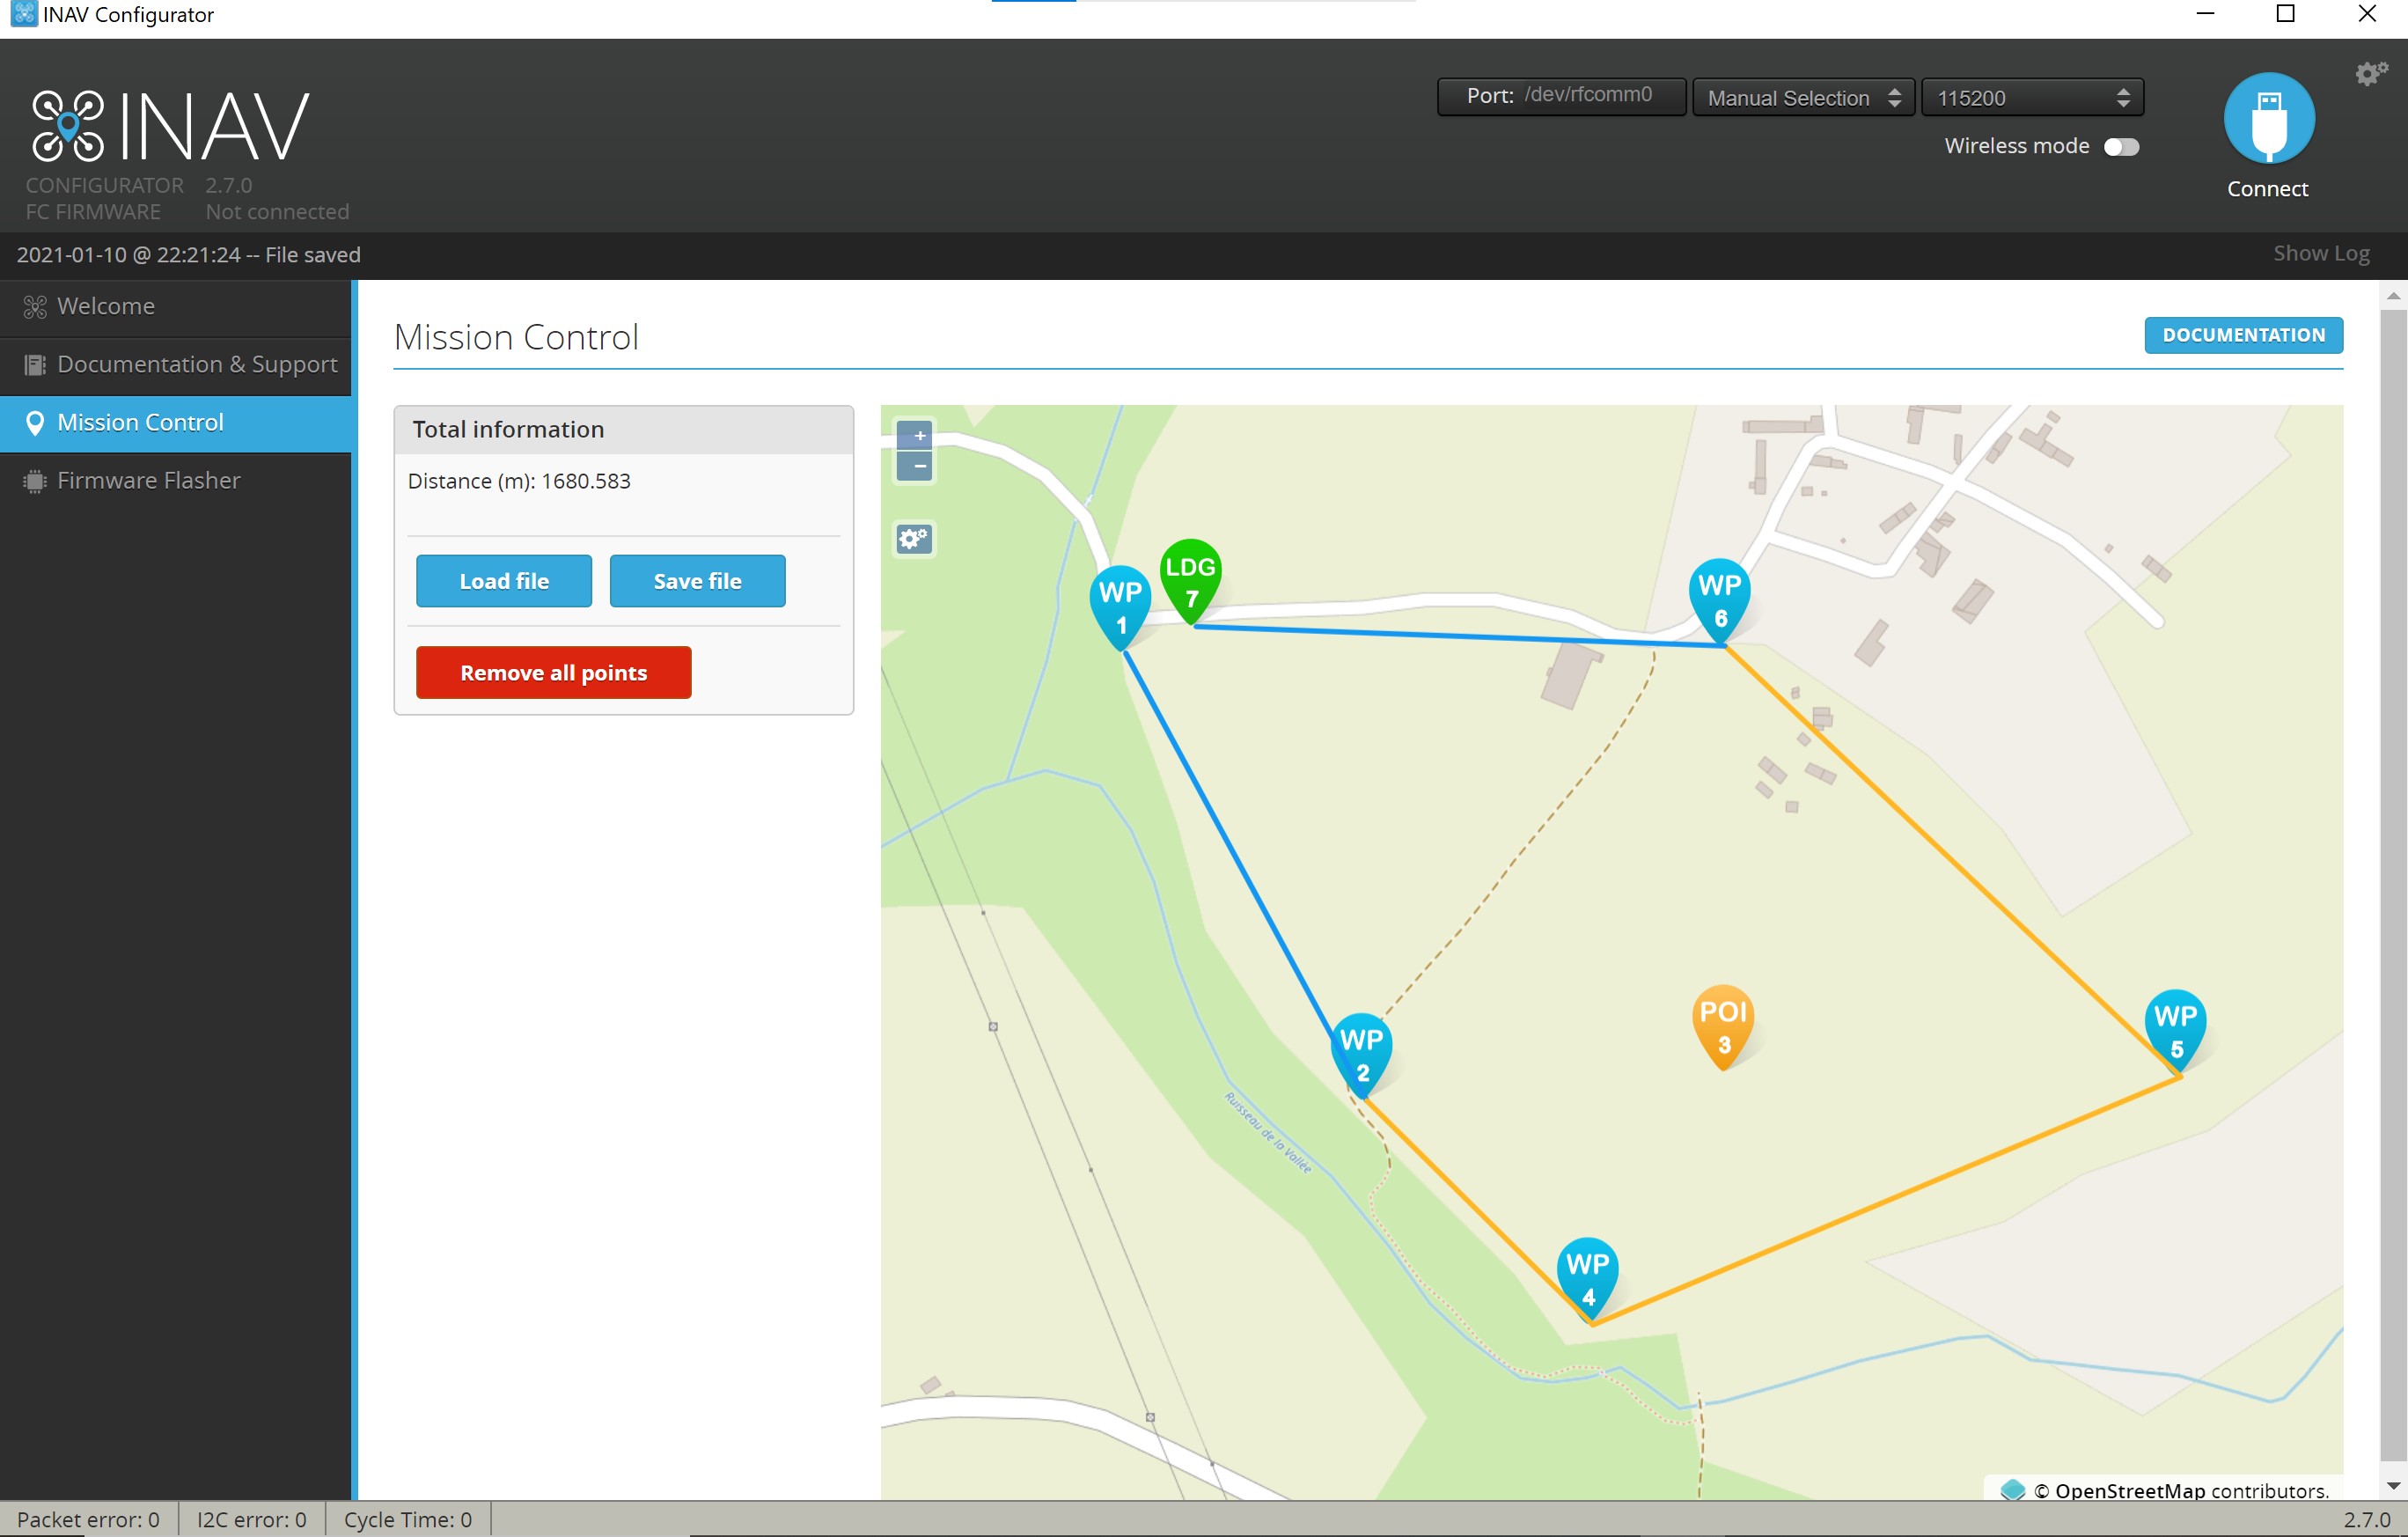Viewport: 2408px width, 1537px height.
Task: Open the configurator settings gear
Action: pos(2369,73)
